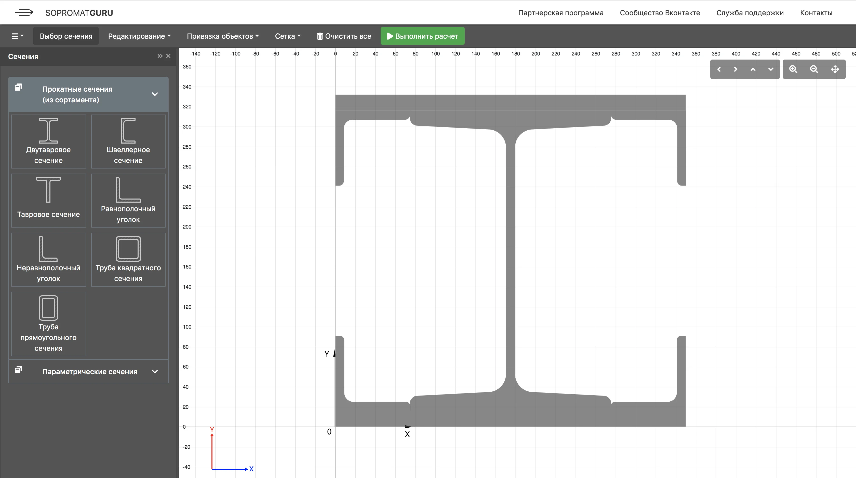Screen dimensions: 856x478
Task: Choose Равнополочный уголок angle icon
Action: (128, 201)
